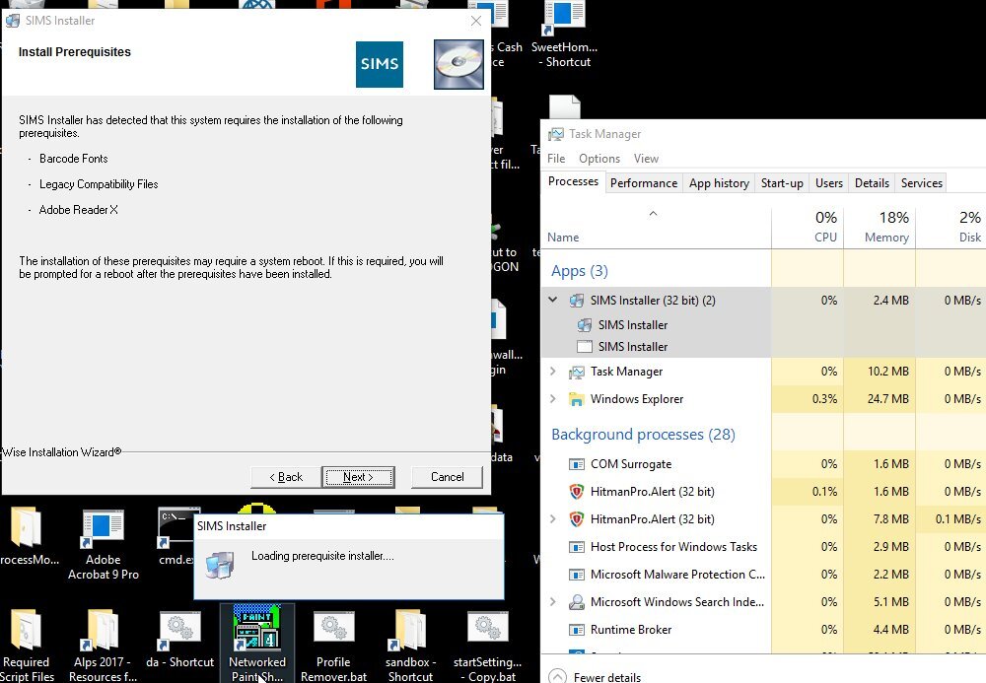Cancel the SIMS Installer wizard
Viewport: 986px width, 683px height.
447,477
